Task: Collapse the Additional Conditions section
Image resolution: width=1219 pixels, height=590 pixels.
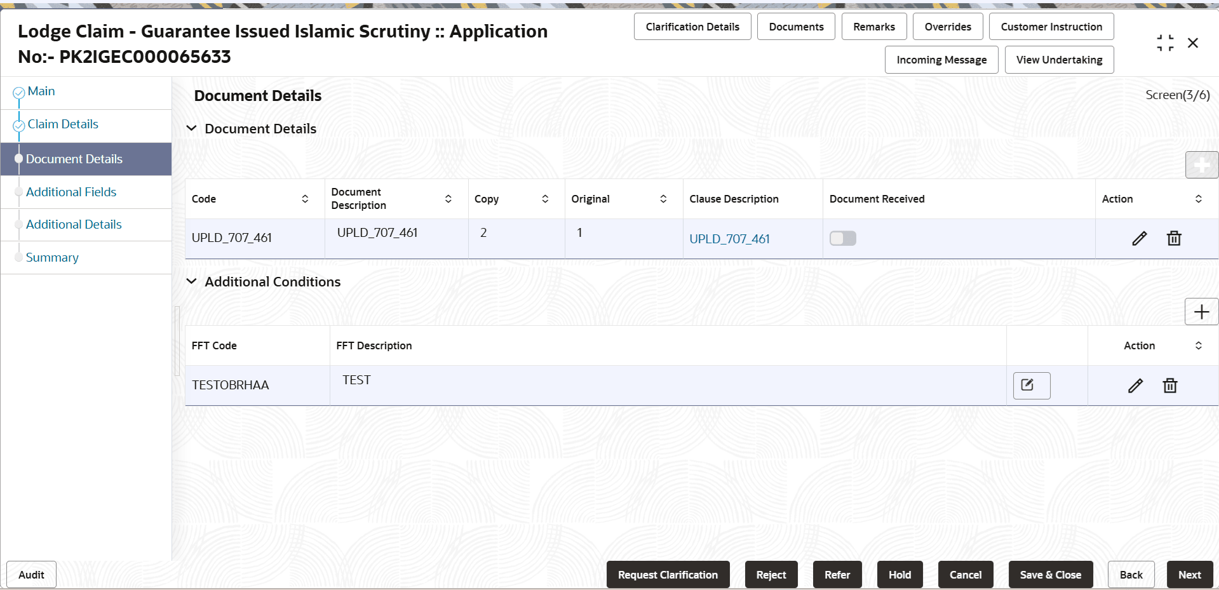Action: click(x=192, y=281)
